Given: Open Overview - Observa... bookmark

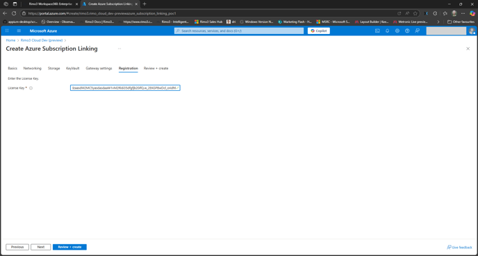Looking at the screenshot, I should point(58,22).
